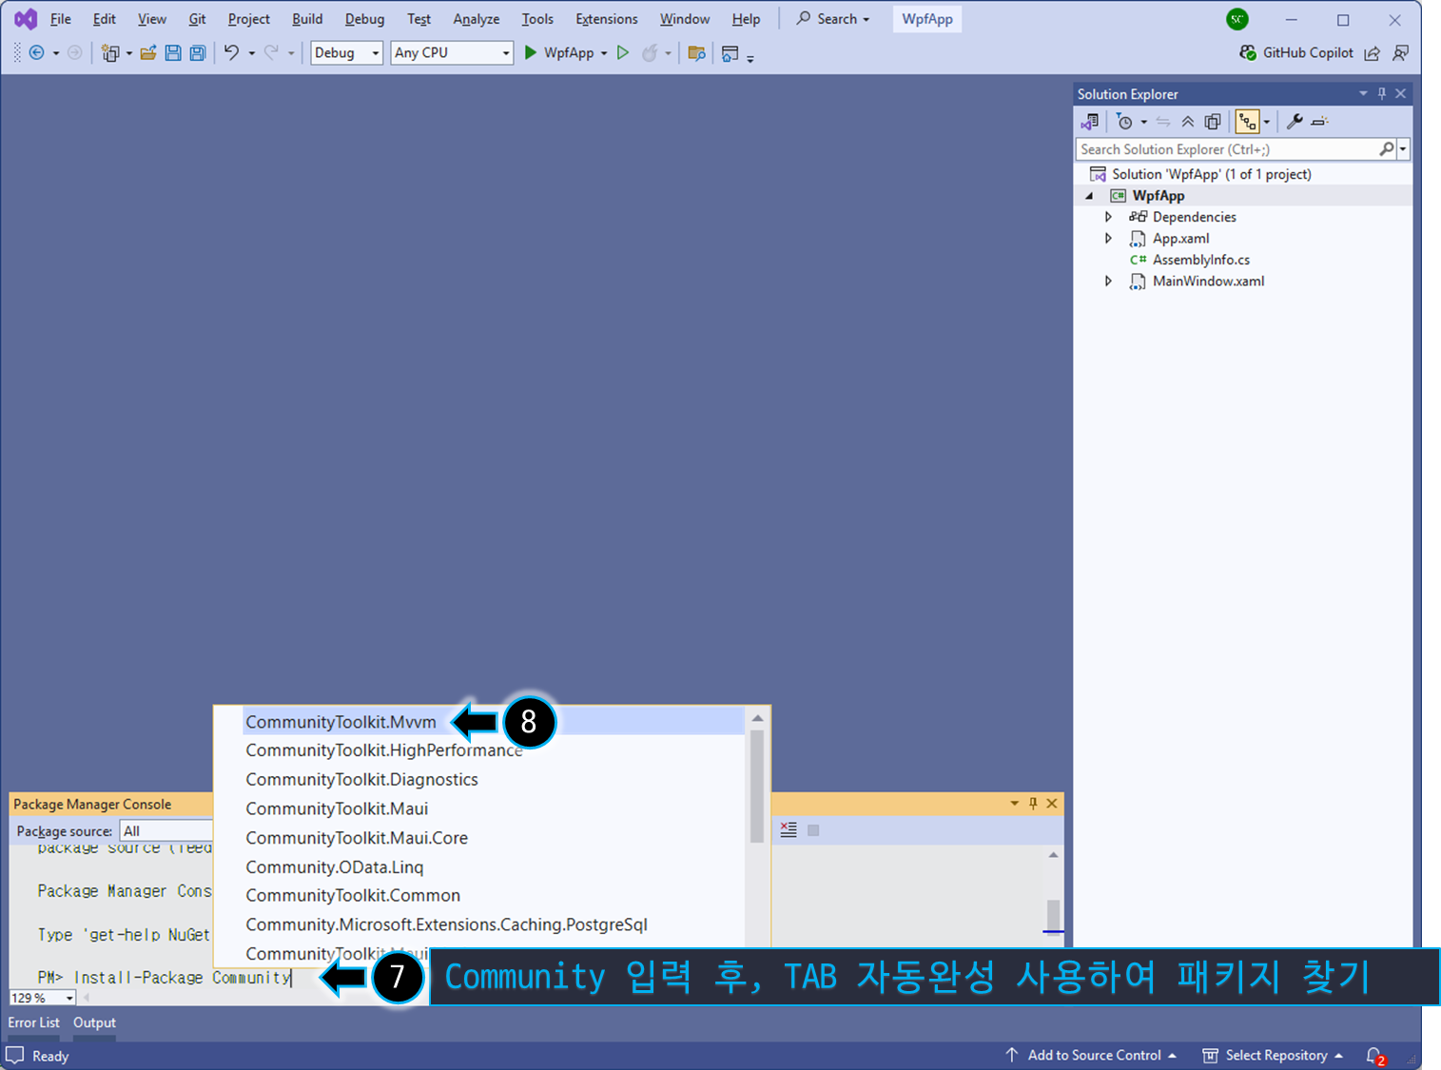Open the Properties wrench icon
This screenshot has width=1441, height=1070.
pos(1295,122)
